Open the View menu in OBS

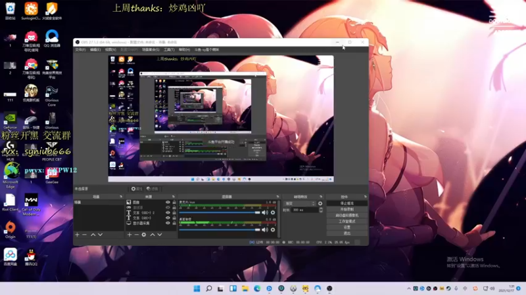[x=110, y=50]
